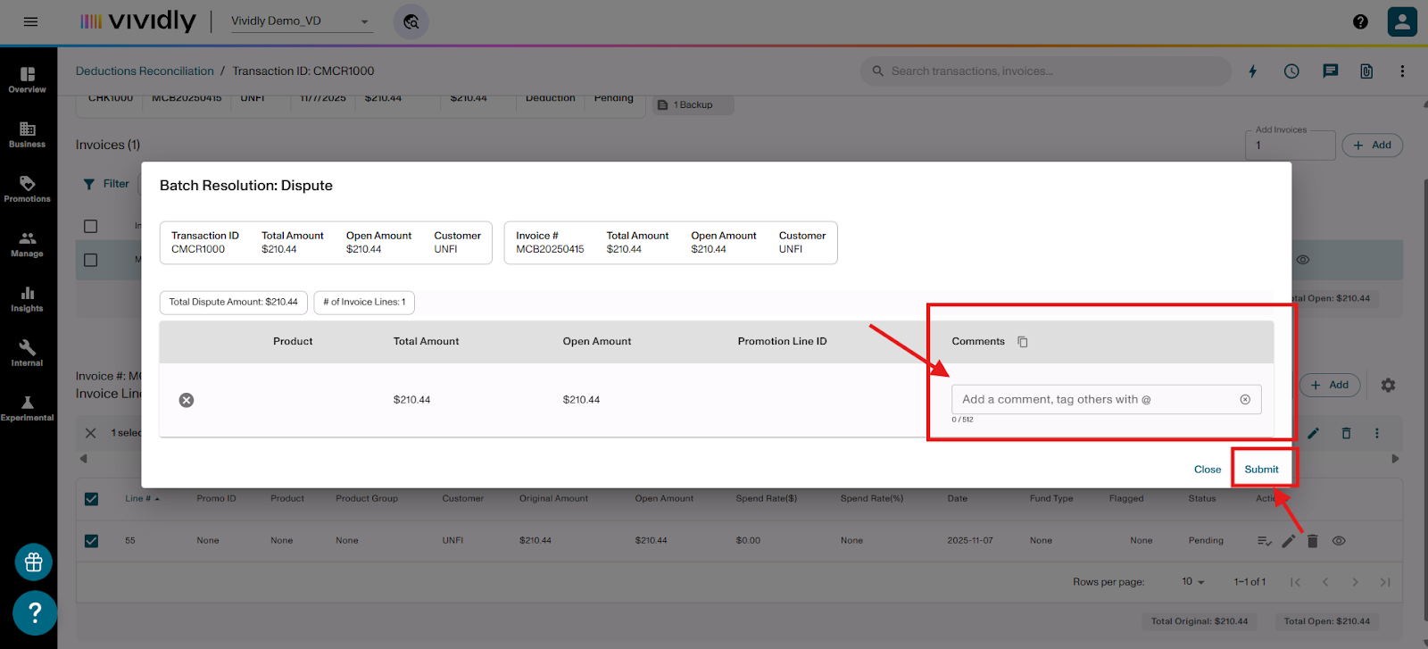
Task: Click the help question mark in top bar
Action: point(1360,21)
